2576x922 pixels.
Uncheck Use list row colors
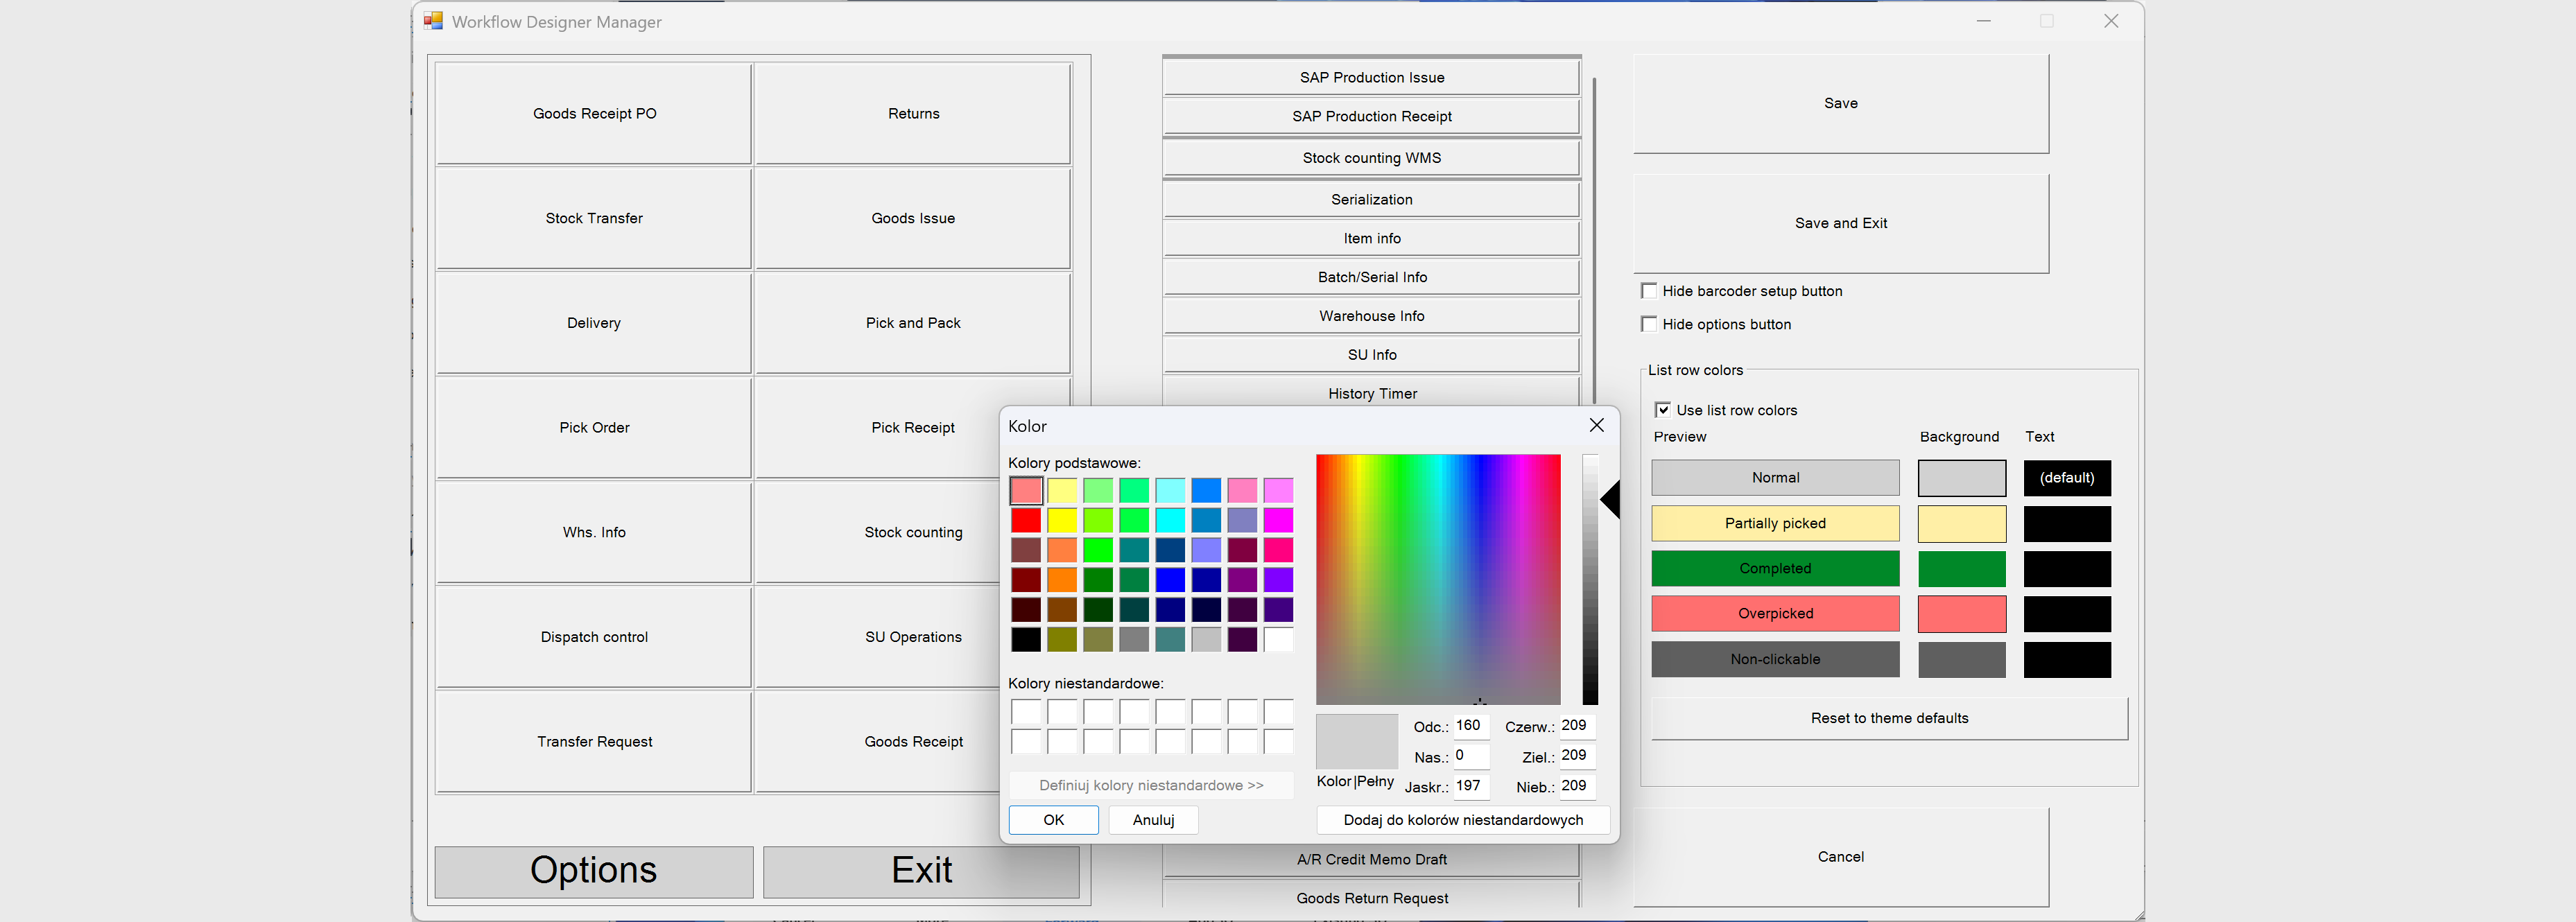tap(1662, 410)
